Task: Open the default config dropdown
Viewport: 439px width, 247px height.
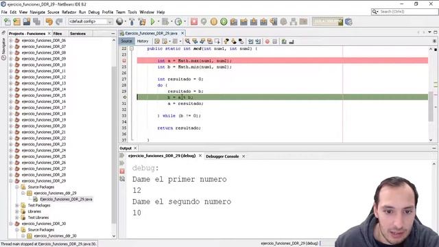Action: 91,21
